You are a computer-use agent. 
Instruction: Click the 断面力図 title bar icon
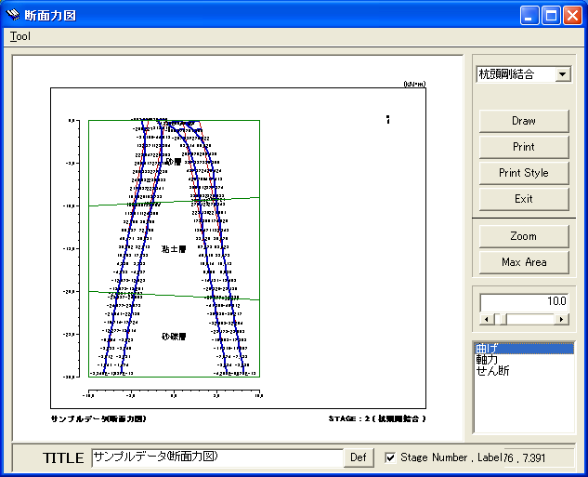[13, 15]
